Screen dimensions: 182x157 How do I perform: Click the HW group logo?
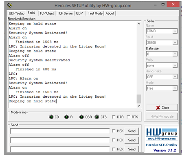coord(162,132)
